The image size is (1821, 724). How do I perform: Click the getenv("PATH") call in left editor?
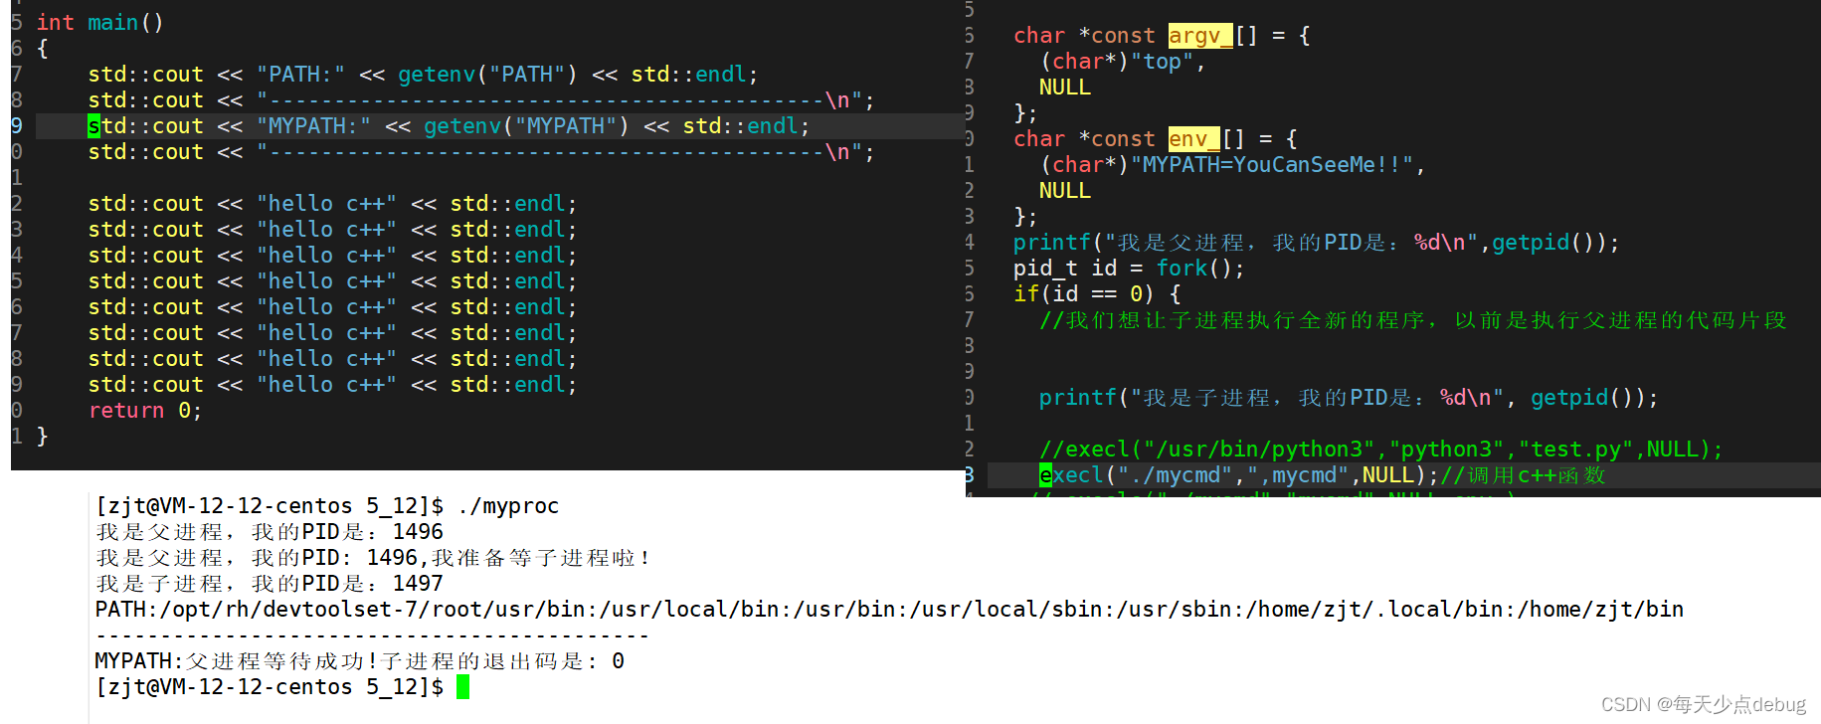tap(487, 74)
